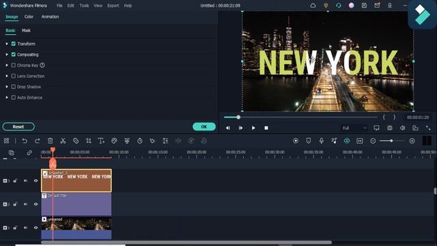Click the preview progress slider knob
This screenshot has height=246, width=437.
point(238,117)
